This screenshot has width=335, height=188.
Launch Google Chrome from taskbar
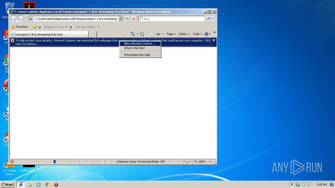click(47, 185)
